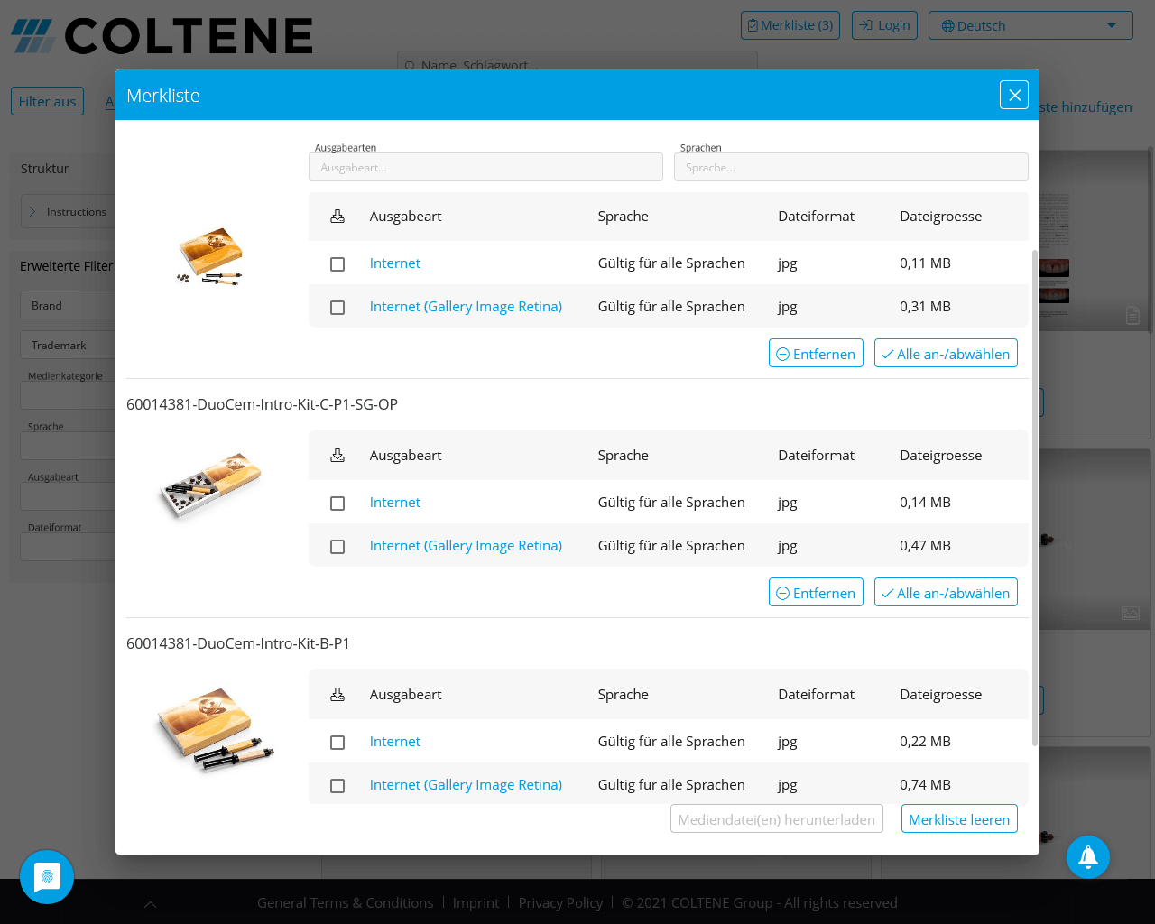This screenshot has height=924, width=1155.
Task: Open the Merkliste (3) button
Action: click(790, 25)
